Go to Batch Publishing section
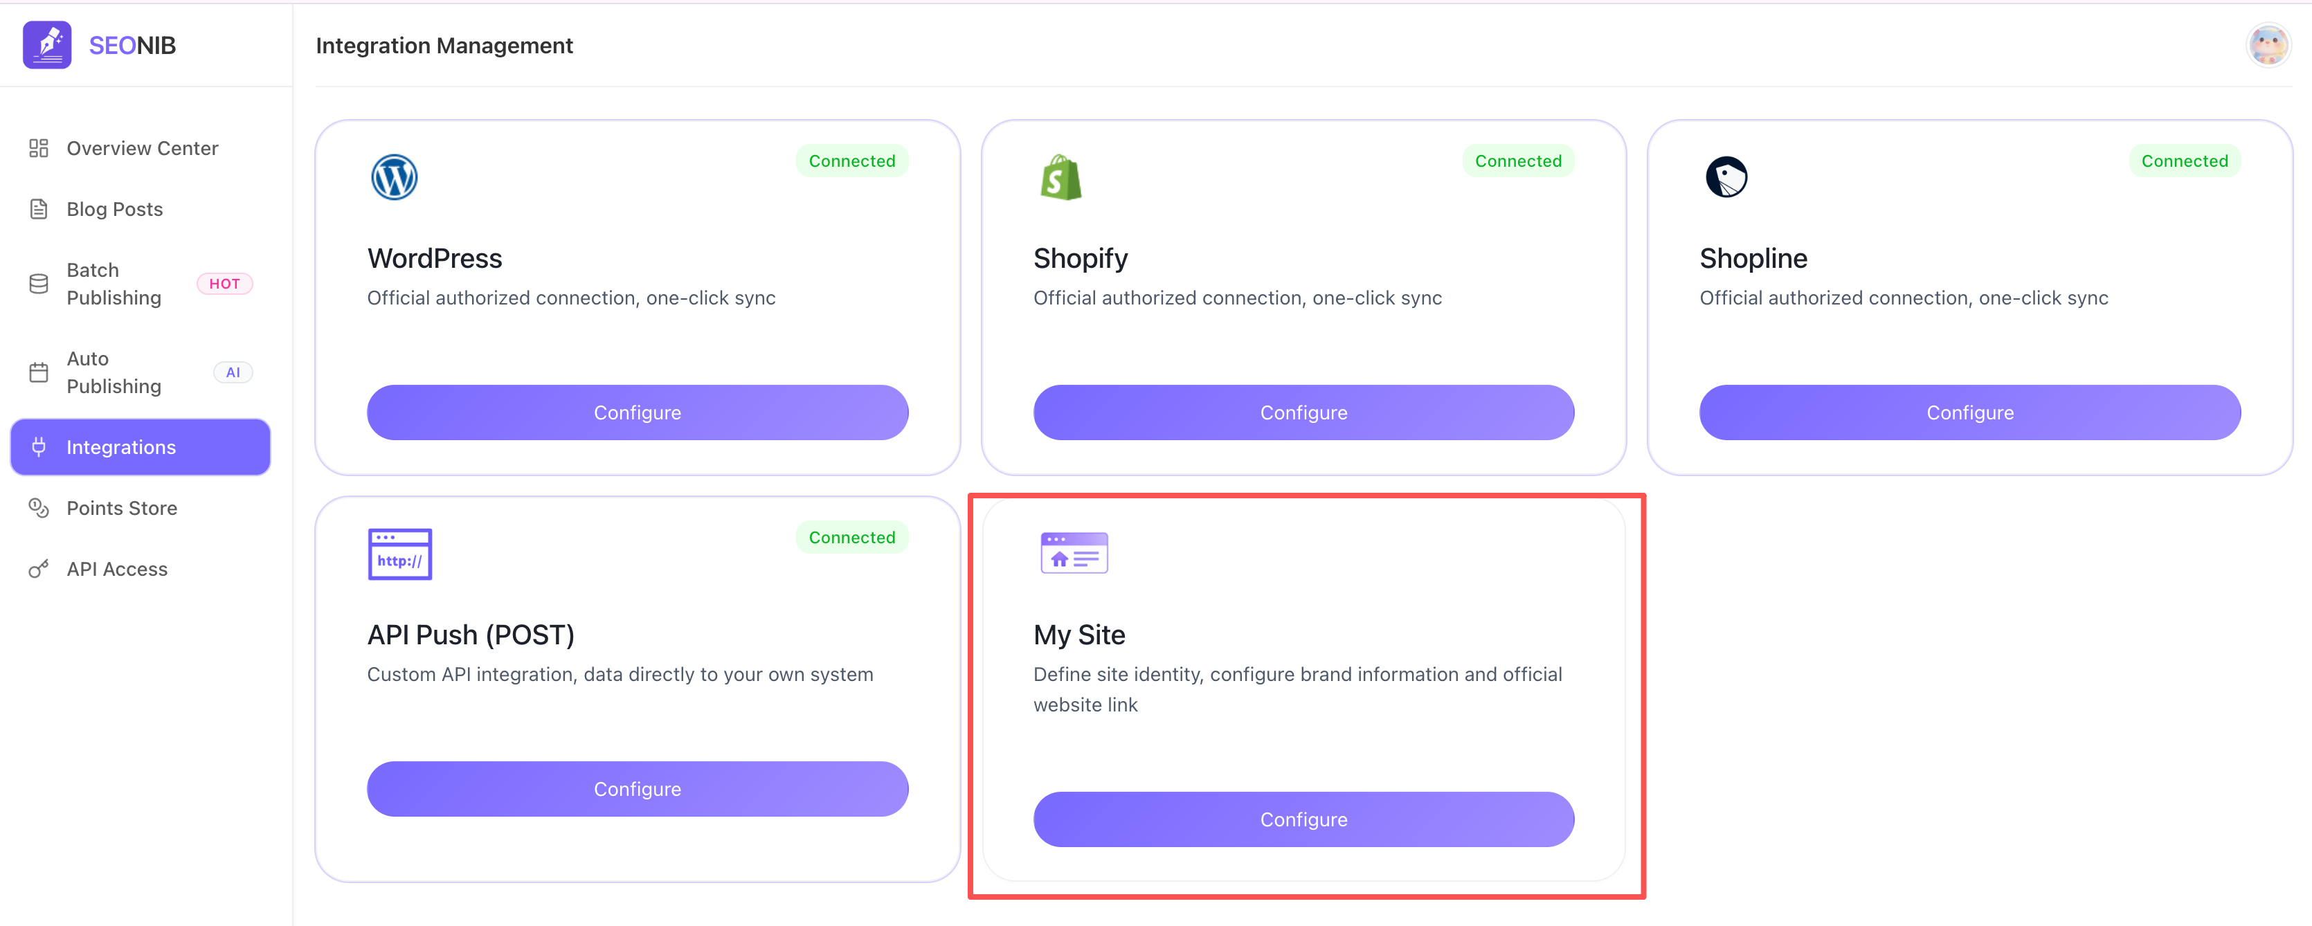Screen dimensions: 2312x926 (x=114, y=284)
